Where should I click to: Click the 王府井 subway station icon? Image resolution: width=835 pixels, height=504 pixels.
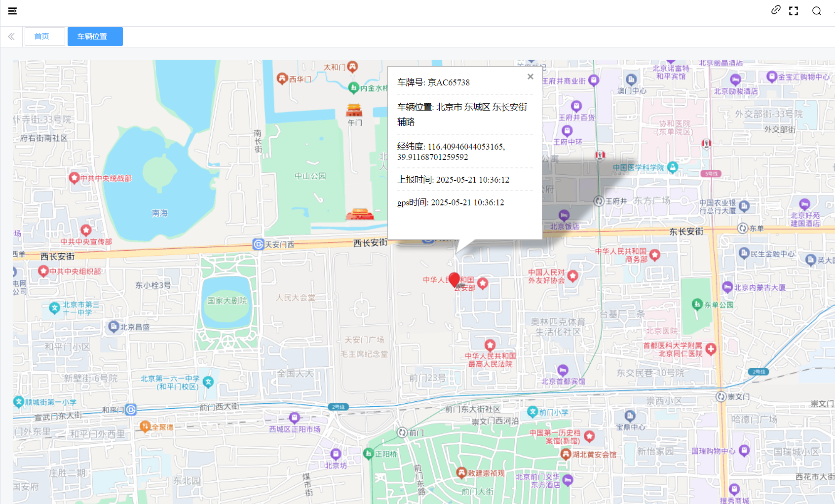coord(599,201)
